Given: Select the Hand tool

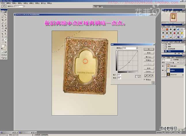Looking at the screenshot, I should 2,42.
